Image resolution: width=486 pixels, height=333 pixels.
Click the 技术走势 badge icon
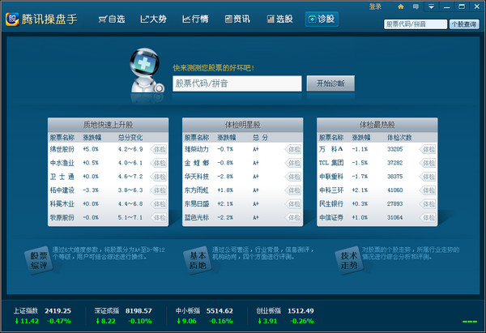349,260
